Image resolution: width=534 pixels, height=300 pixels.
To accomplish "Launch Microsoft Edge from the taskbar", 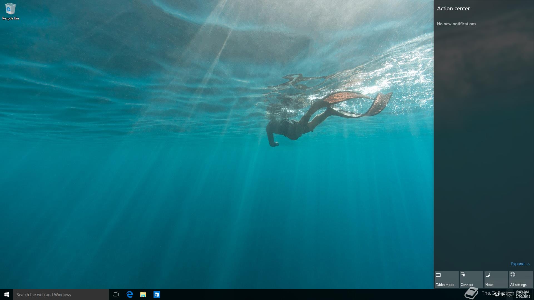I will 130,294.
